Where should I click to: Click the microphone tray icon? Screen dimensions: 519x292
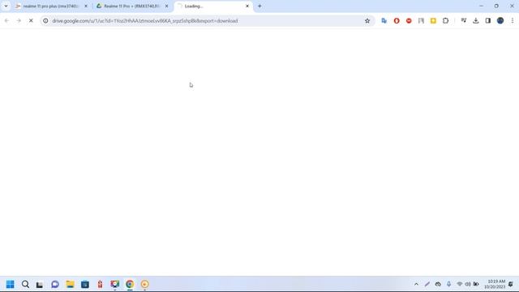[x=448, y=284]
